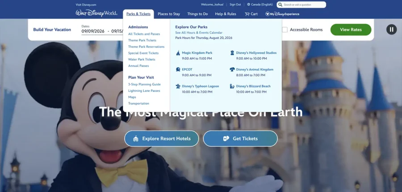Image resolution: width=402 pixels, height=192 pixels.
Task: Click the Admissions heading
Action: tap(138, 27)
